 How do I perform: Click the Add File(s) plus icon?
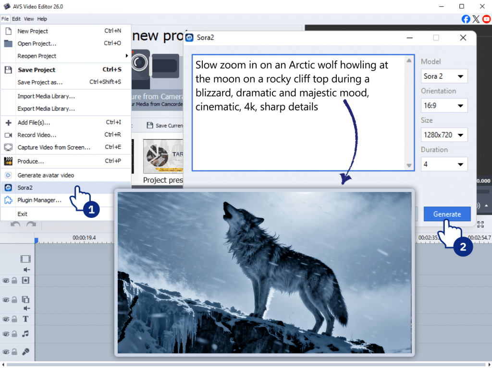click(x=9, y=122)
